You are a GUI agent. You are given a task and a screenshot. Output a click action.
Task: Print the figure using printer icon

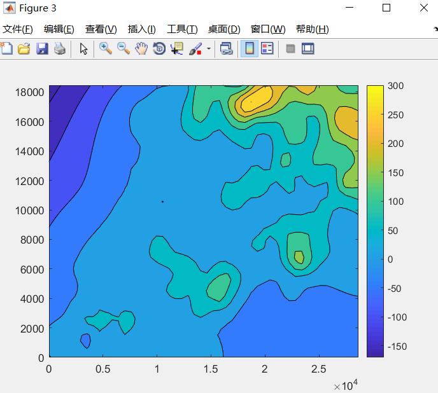(59, 48)
